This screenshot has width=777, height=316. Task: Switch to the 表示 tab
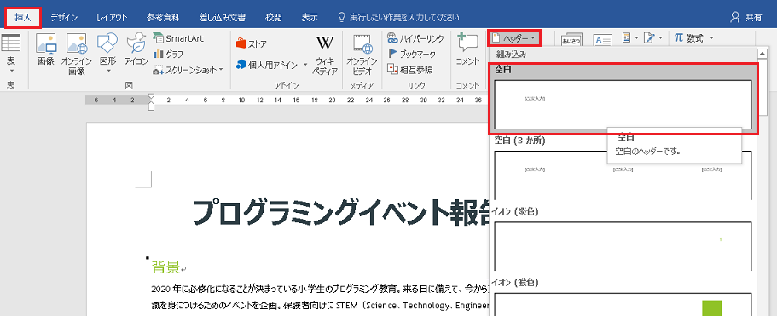click(310, 17)
